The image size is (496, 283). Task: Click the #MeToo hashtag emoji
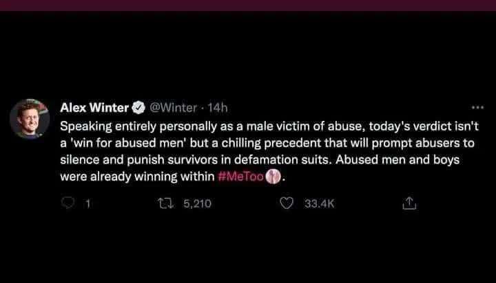(x=273, y=177)
